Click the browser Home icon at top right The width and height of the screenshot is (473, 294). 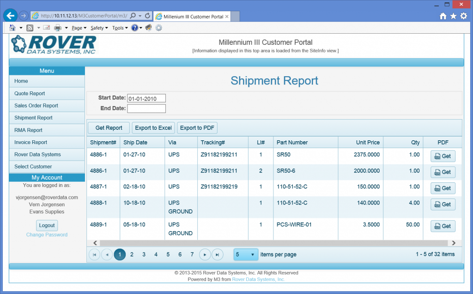pyautogui.click(x=443, y=16)
